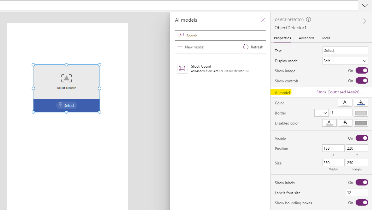The image size is (372, 210).
Task: Open the Ideas tab
Action: (x=326, y=38)
